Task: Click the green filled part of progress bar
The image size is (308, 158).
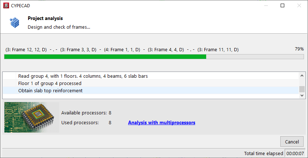Action: (x=105, y=57)
